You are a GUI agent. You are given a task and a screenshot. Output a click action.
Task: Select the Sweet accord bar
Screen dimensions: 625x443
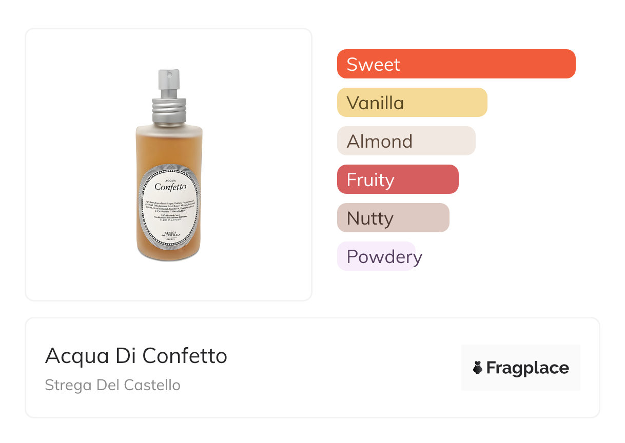coord(456,64)
